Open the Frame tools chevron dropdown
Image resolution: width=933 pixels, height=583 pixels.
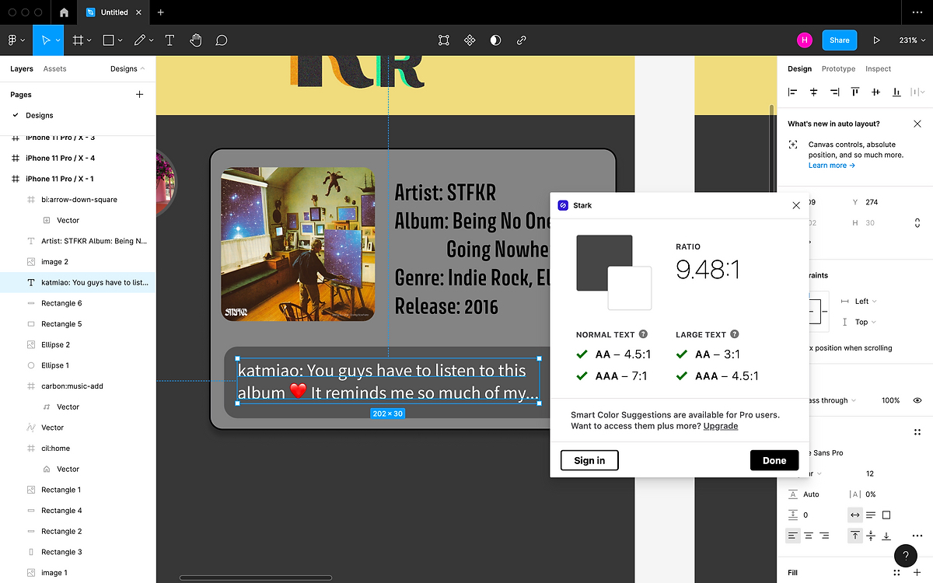[x=89, y=40]
